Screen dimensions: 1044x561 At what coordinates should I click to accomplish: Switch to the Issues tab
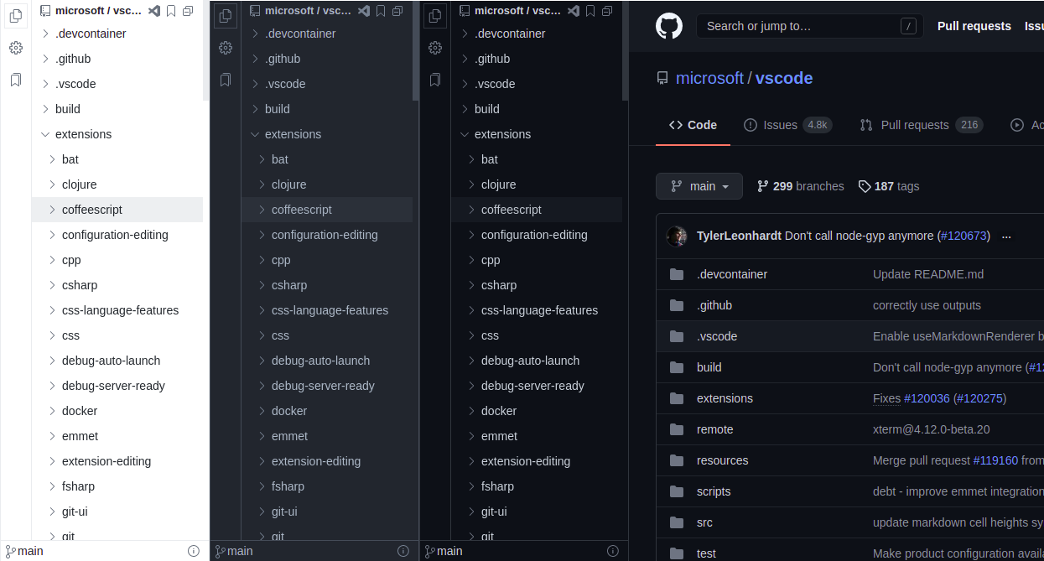pos(787,125)
